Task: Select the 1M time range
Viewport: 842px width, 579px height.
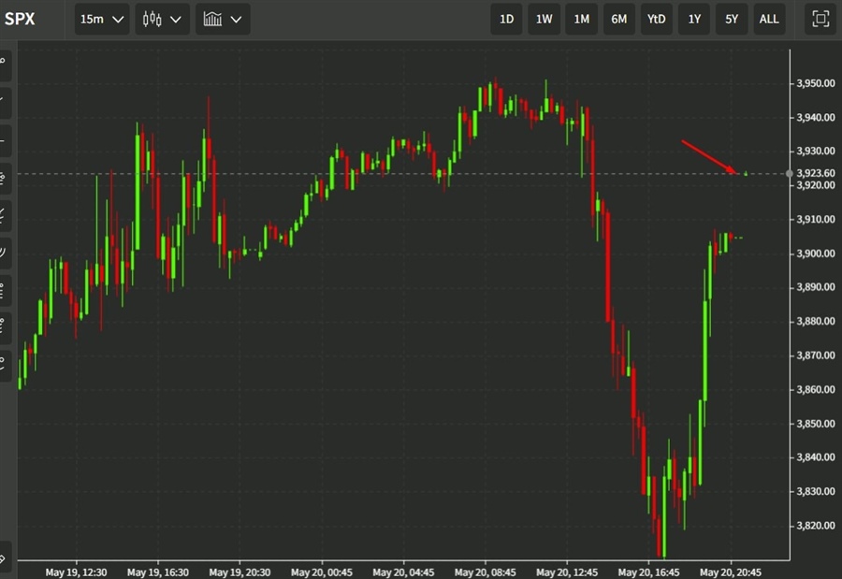Action: click(582, 20)
